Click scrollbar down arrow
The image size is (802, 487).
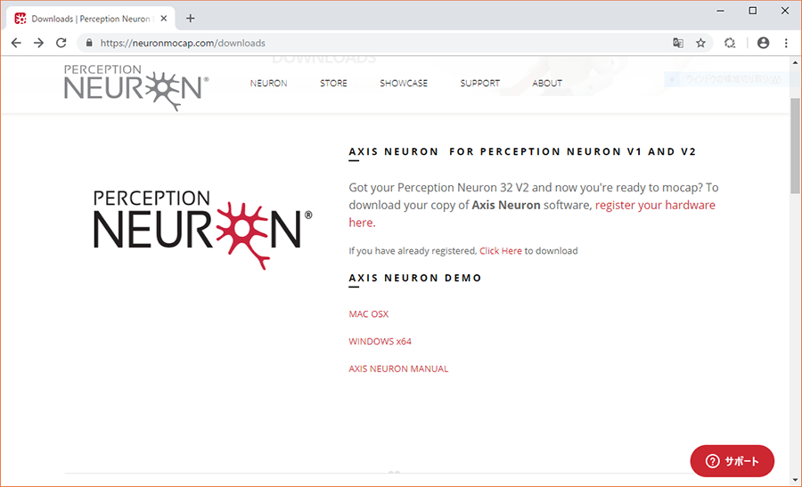pos(795,479)
